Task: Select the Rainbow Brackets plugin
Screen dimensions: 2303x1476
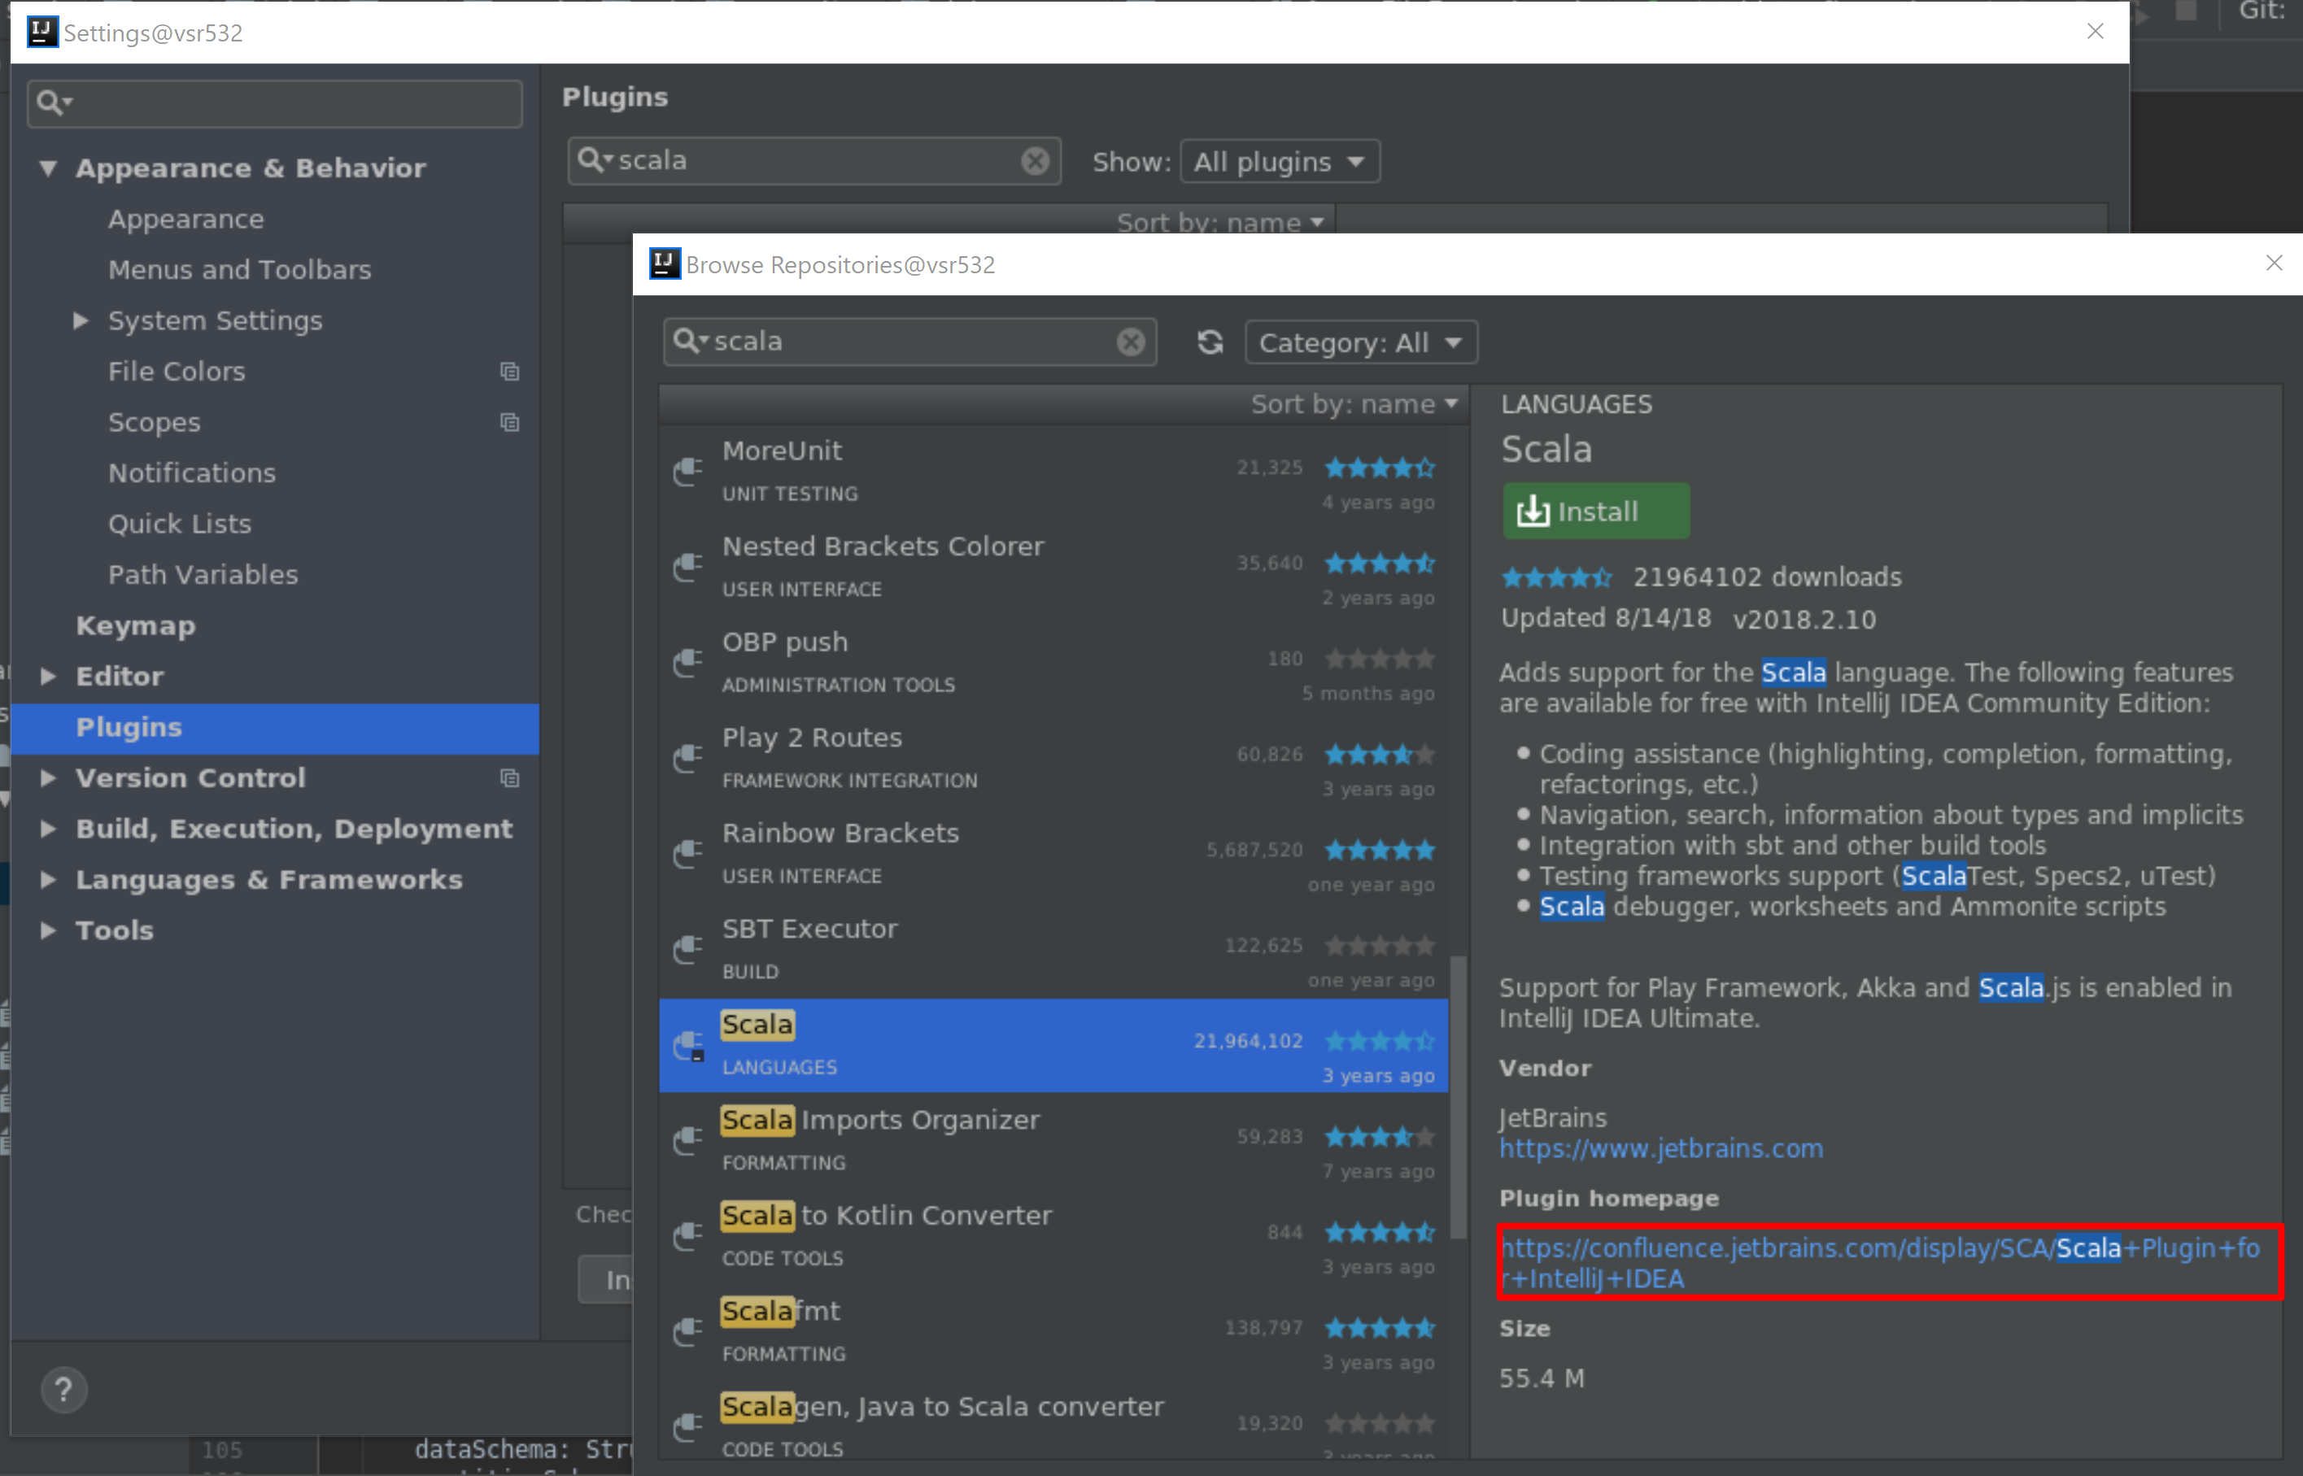Action: point(1053,854)
